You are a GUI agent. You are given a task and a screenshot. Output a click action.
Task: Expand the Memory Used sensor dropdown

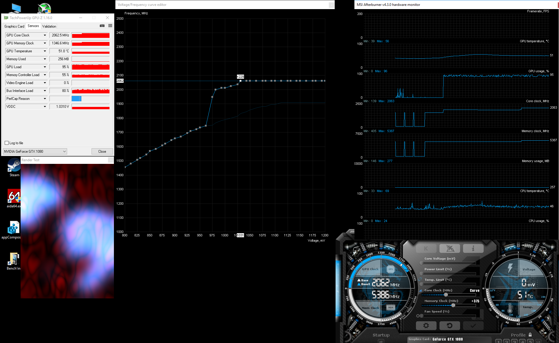pyautogui.click(x=45, y=59)
